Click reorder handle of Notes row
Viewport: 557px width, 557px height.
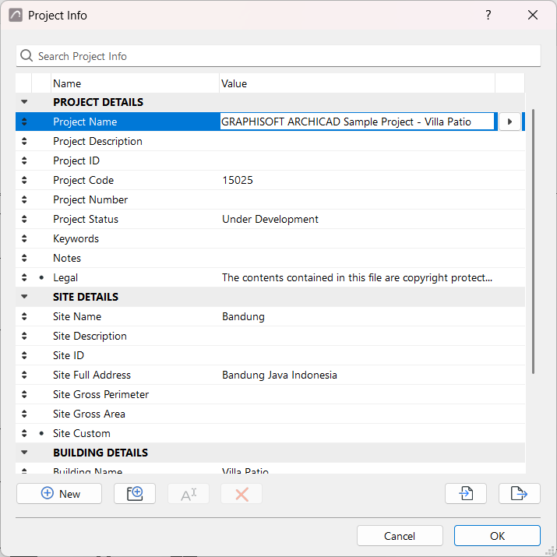(24, 258)
